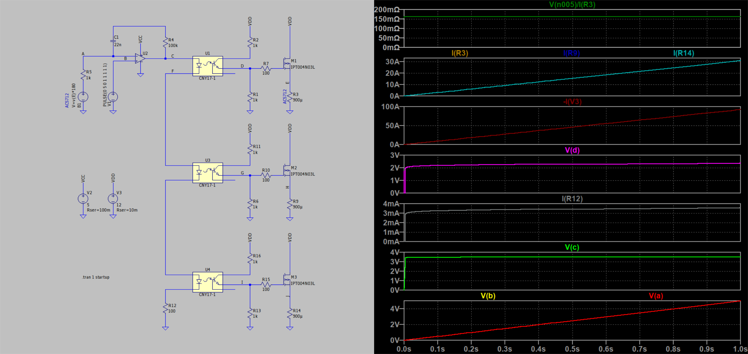
Task: Click the R14 900µ shunt resistor
Action: [290, 313]
